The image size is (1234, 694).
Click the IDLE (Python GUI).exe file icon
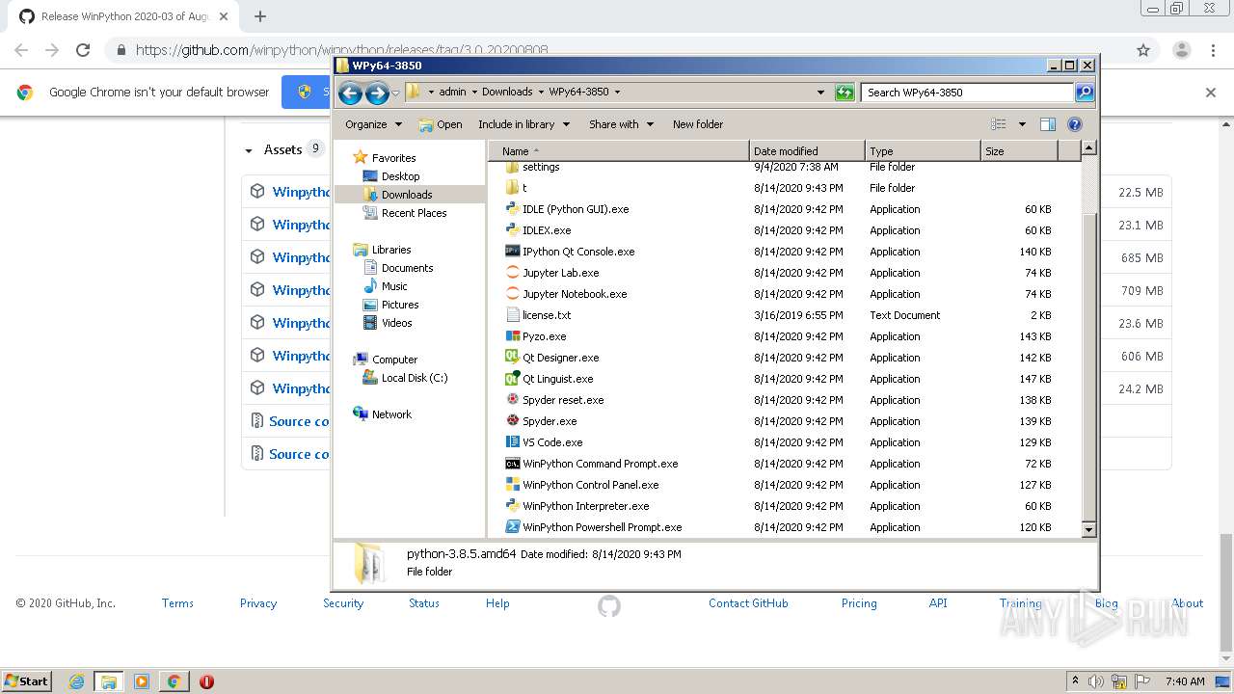(x=513, y=209)
